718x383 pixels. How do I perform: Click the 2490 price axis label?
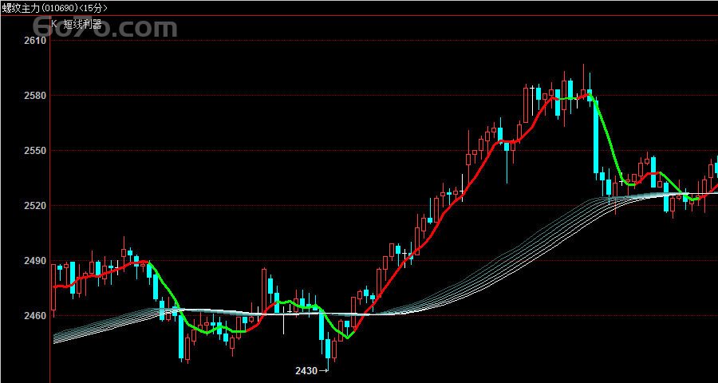point(35,261)
